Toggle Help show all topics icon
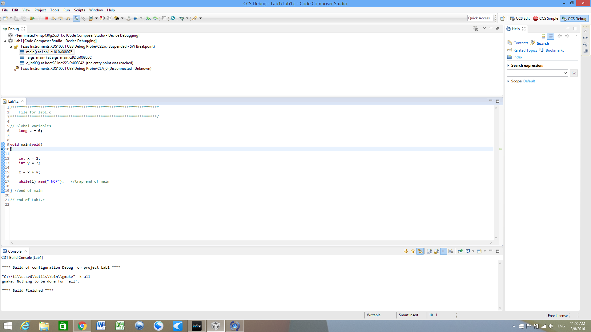Image resolution: width=591 pixels, height=332 pixels. click(x=543, y=36)
